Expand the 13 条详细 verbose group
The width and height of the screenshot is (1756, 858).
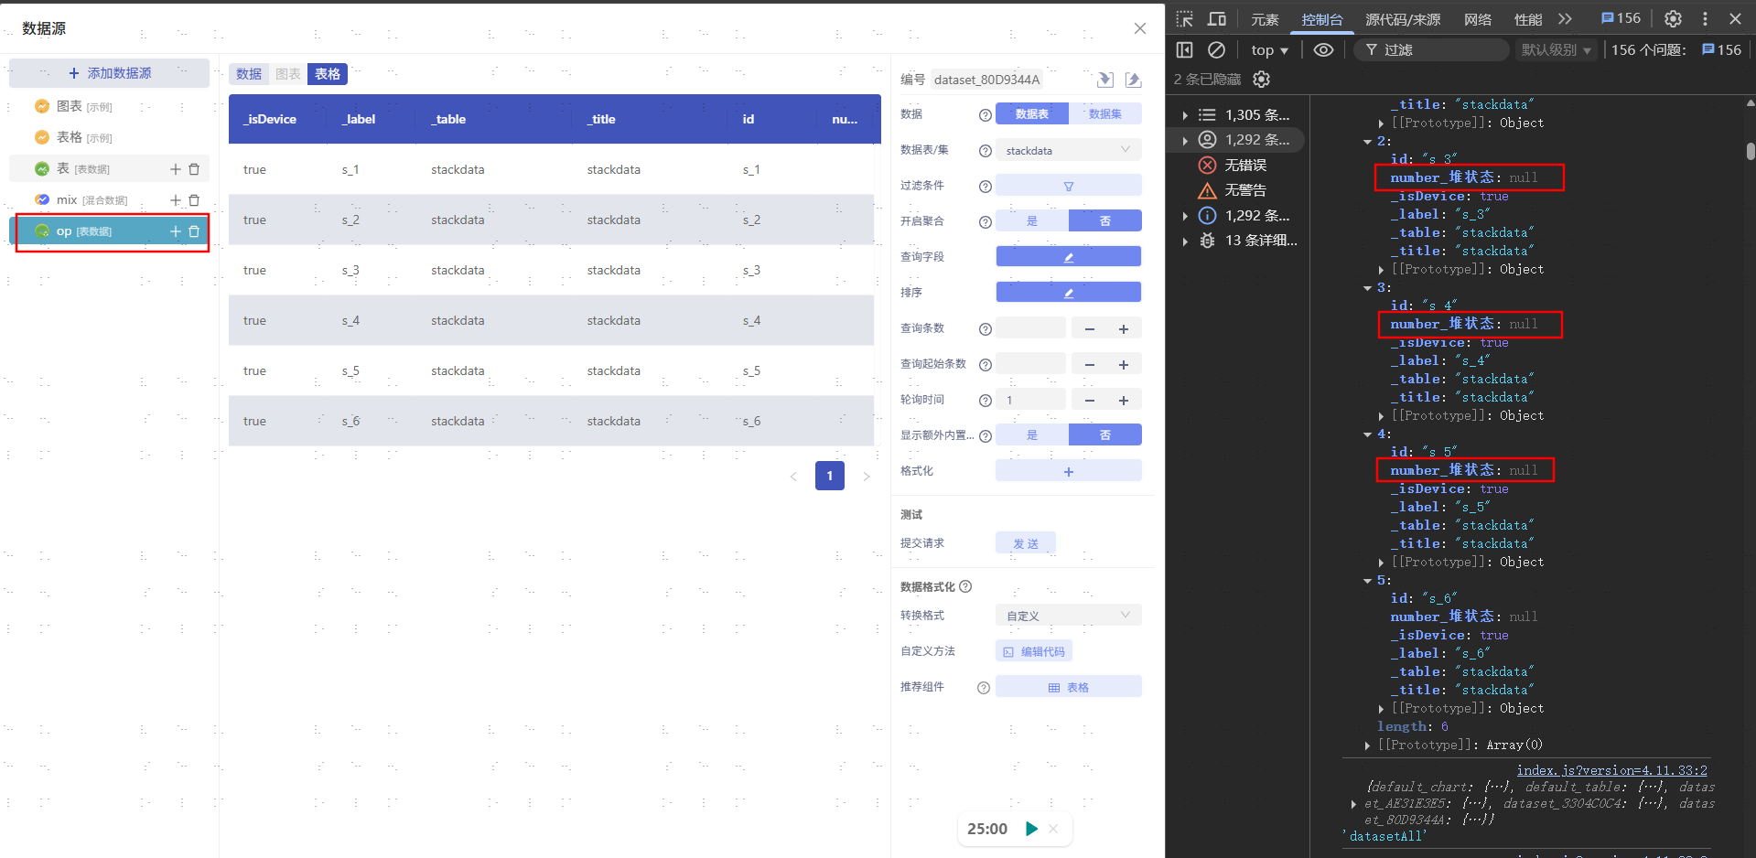pyautogui.click(x=1185, y=241)
